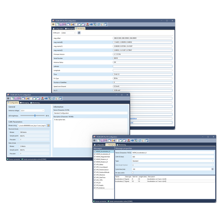Click blue refresh arrows in Monitoring window toolbar
The height and width of the screenshot is (221, 221).
[98, 25]
